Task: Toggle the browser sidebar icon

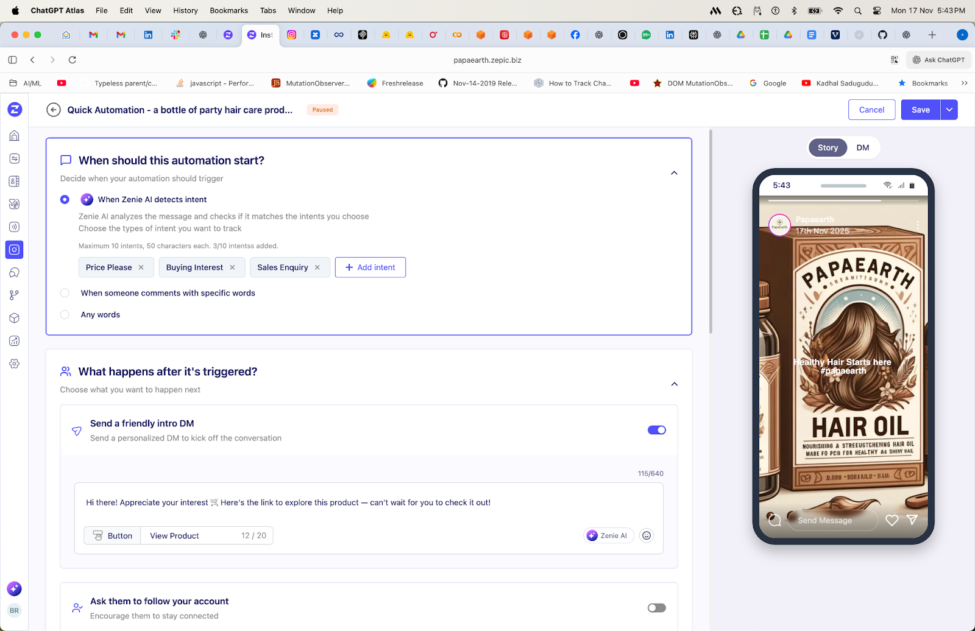Action: click(12, 60)
